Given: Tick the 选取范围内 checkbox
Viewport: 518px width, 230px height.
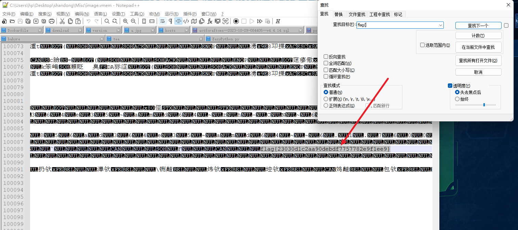Looking at the screenshot, I should click(422, 45).
